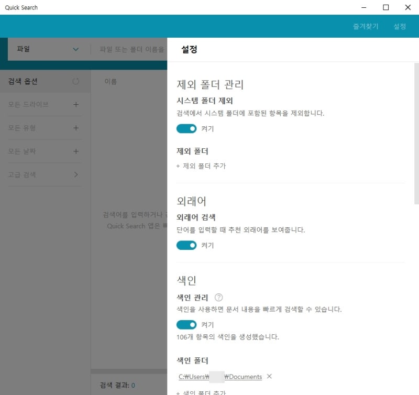Refresh the 검색 옵션 sidebar section

pos(75,82)
